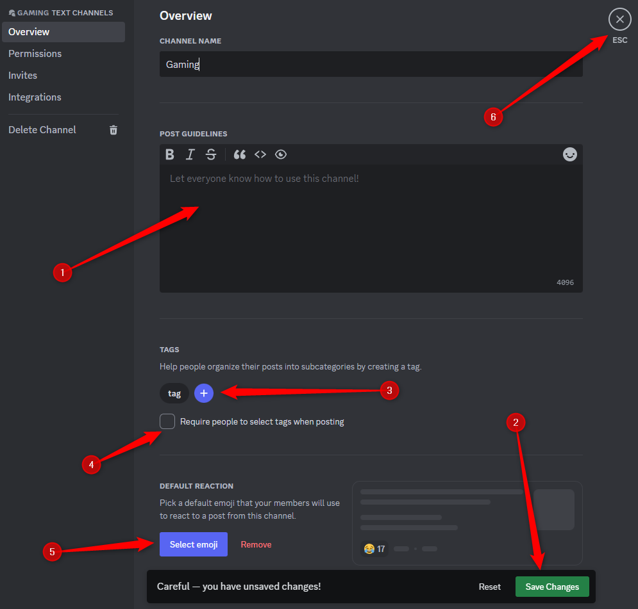638x609 pixels.
Task: Apply italic formatting in the guidelines toolbar
Action: pyautogui.click(x=190, y=154)
